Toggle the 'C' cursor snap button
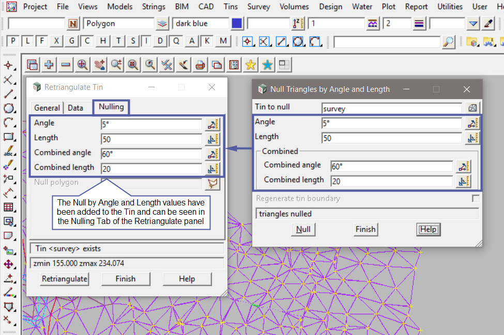The height and width of the screenshot is (335, 504). point(87,41)
